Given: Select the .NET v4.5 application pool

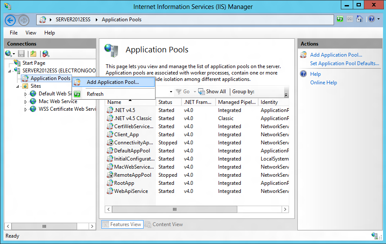Looking at the screenshot, I should pyautogui.click(x=197, y=110).
